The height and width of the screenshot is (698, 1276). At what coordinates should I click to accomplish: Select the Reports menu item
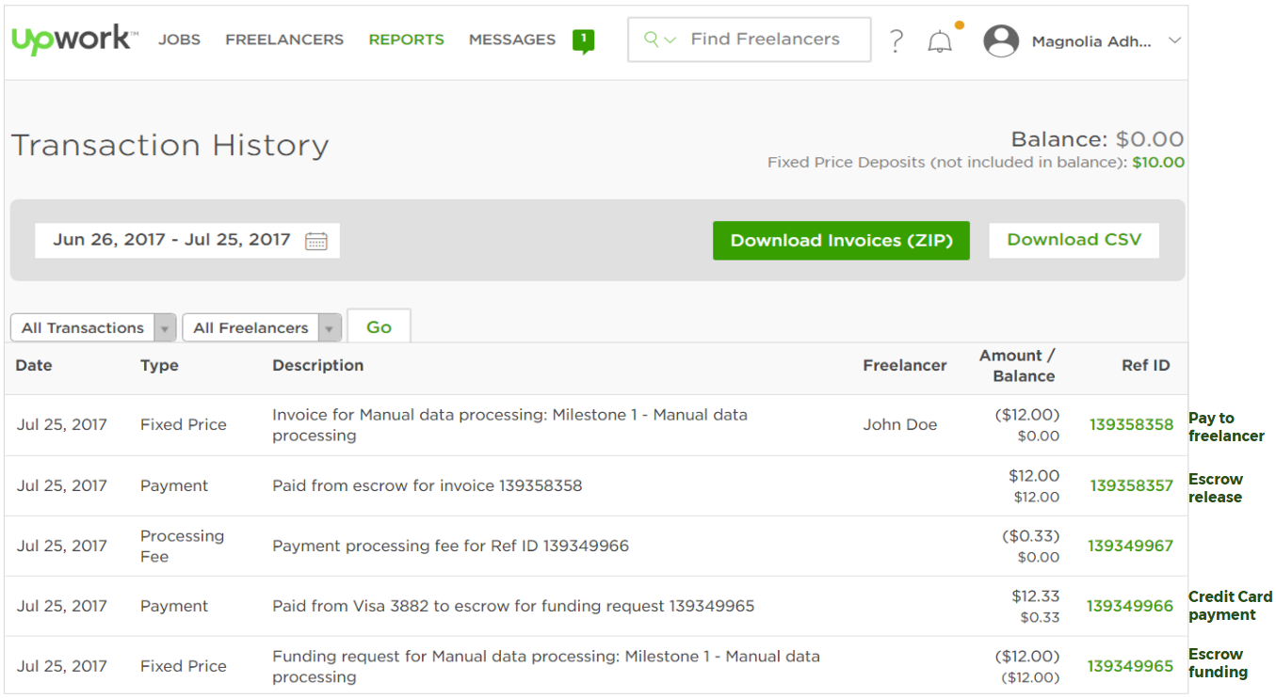click(406, 40)
